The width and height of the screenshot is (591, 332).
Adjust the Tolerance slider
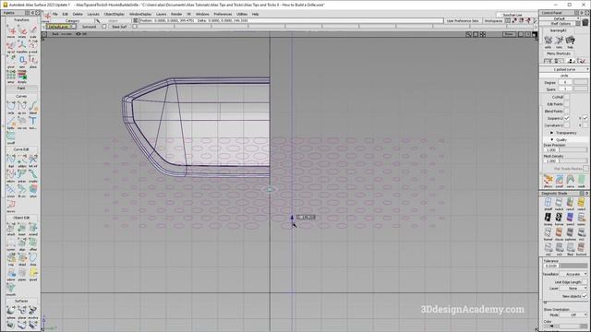pyautogui.click(x=573, y=266)
